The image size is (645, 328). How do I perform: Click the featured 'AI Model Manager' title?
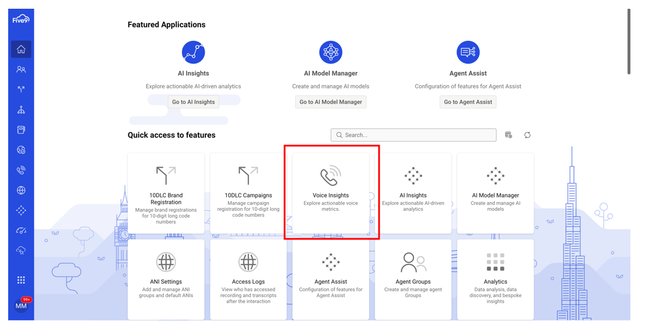click(x=331, y=73)
